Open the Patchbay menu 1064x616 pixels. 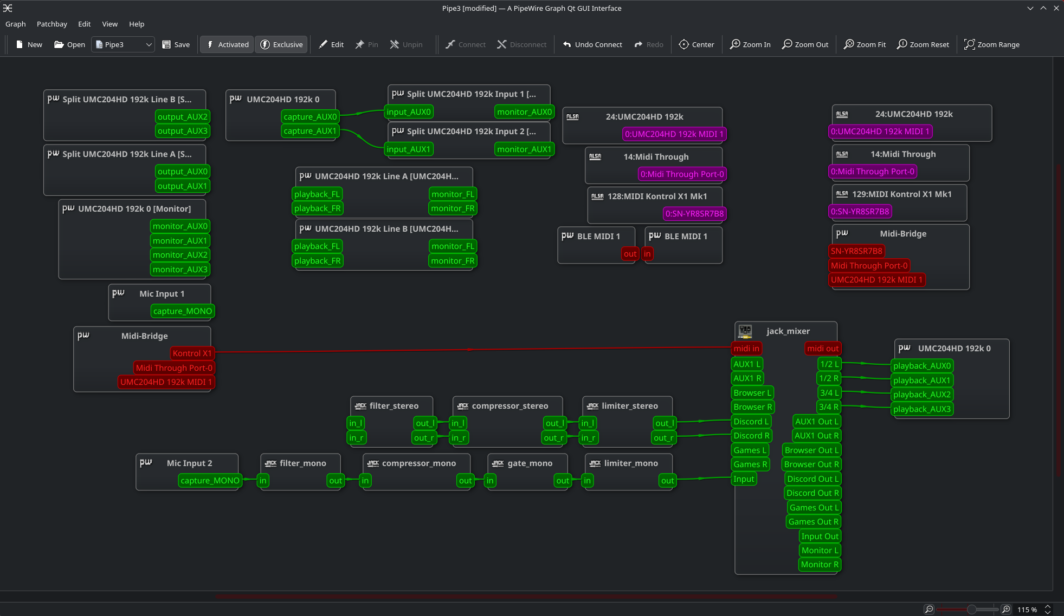[51, 24]
